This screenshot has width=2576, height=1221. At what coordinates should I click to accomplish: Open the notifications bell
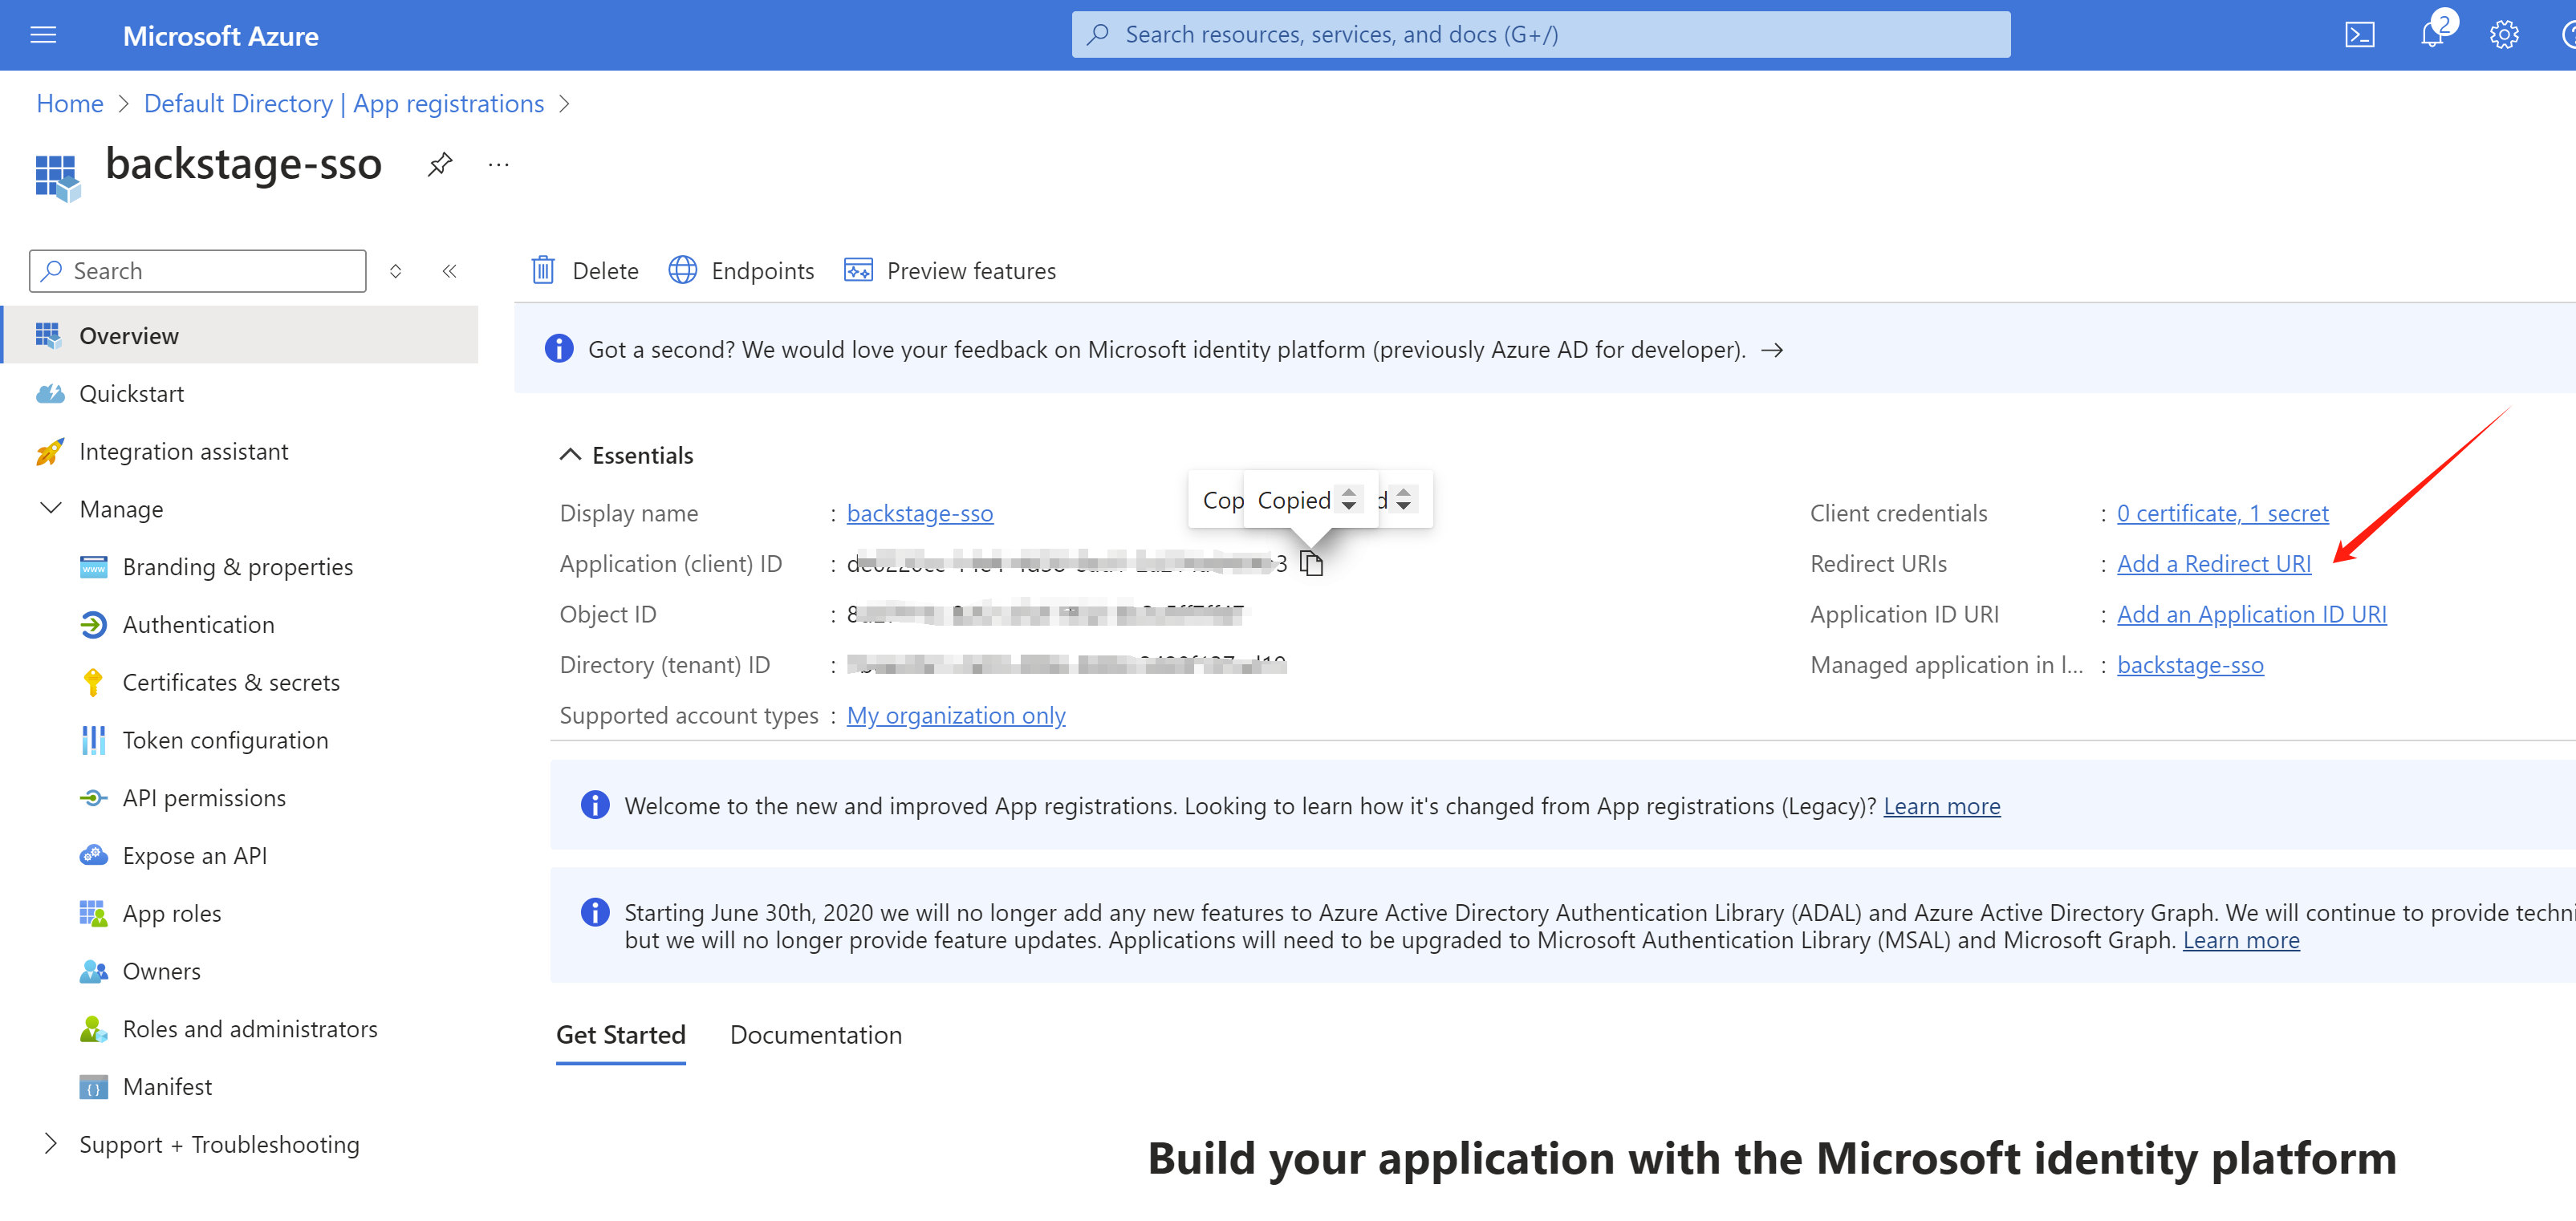point(2432,36)
